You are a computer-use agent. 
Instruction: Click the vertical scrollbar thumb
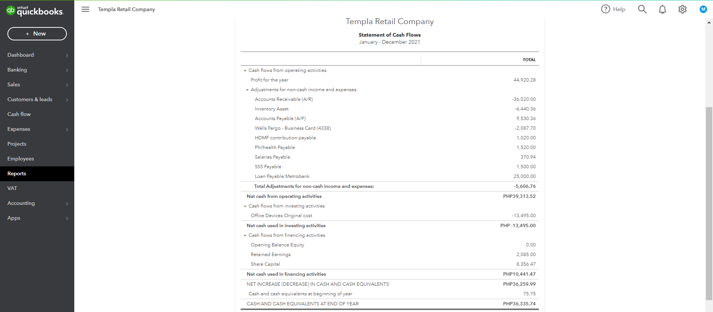click(x=709, y=203)
